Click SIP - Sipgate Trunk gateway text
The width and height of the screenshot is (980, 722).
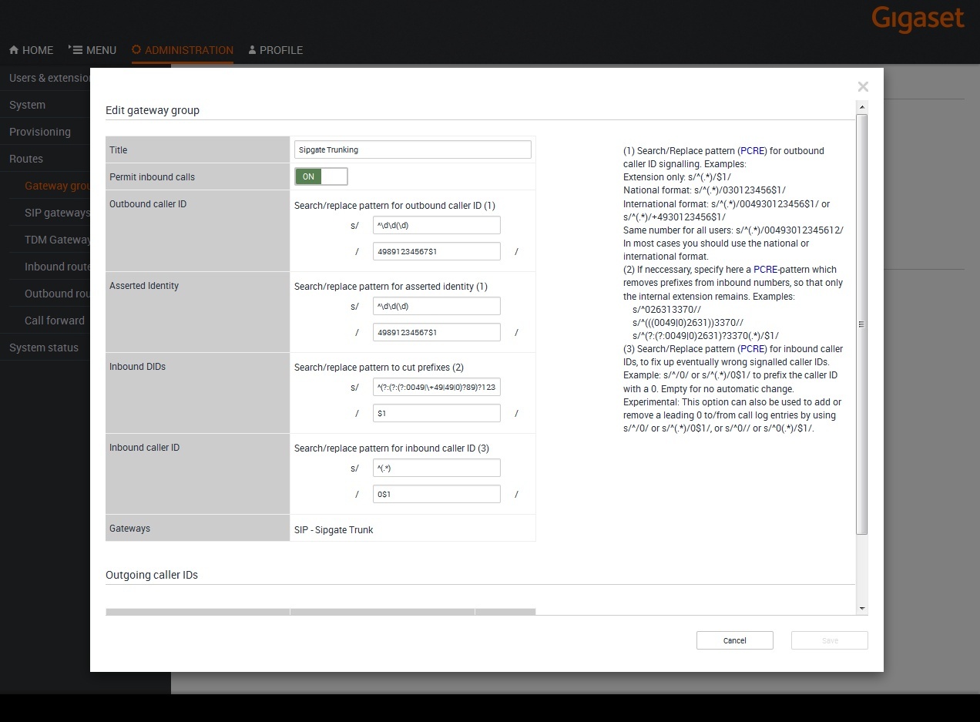click(334, 530)
